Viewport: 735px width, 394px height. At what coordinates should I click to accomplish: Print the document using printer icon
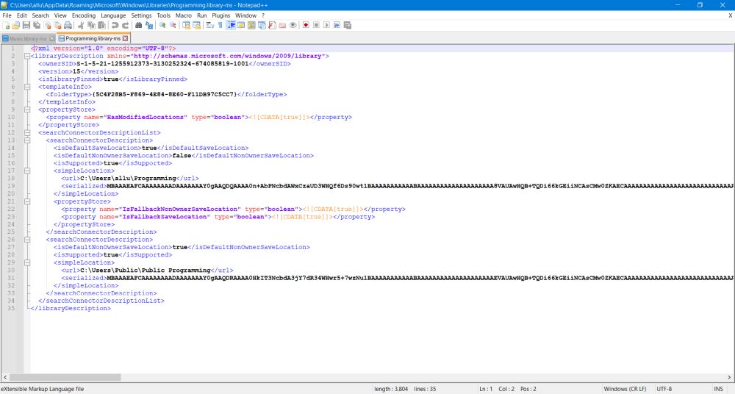point(68,25)
